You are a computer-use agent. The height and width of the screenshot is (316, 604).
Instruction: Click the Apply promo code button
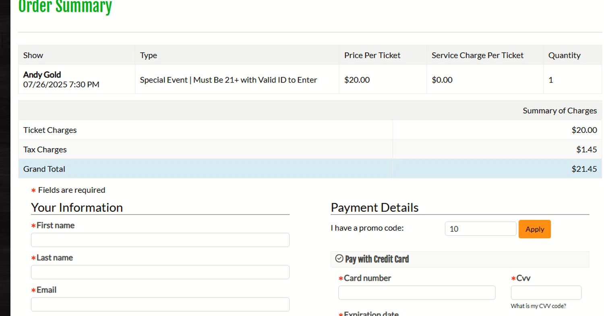tap(534, 229)
